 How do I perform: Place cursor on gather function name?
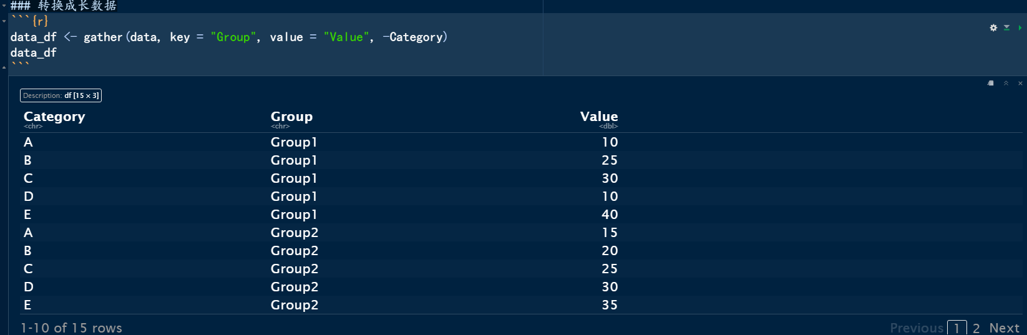click(x=103, y=37)
